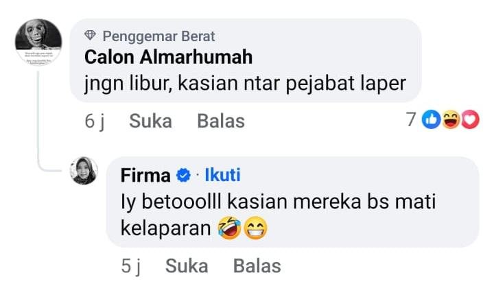Open the 5 j reply timestamp
Viewport: 494px width, 284px height.
[131, 266]
